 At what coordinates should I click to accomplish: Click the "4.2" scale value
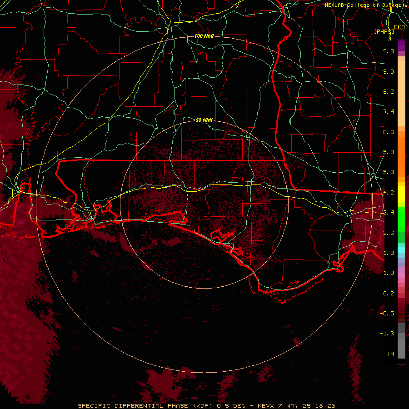point(389,193)
